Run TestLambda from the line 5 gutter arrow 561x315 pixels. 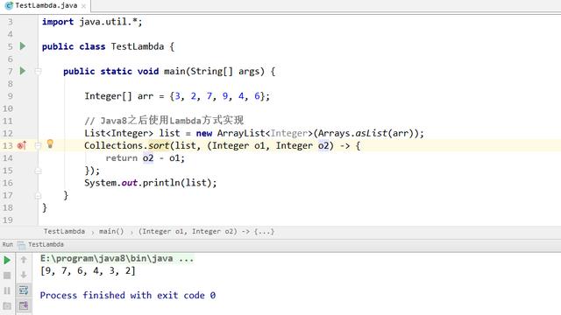point(23,46)
